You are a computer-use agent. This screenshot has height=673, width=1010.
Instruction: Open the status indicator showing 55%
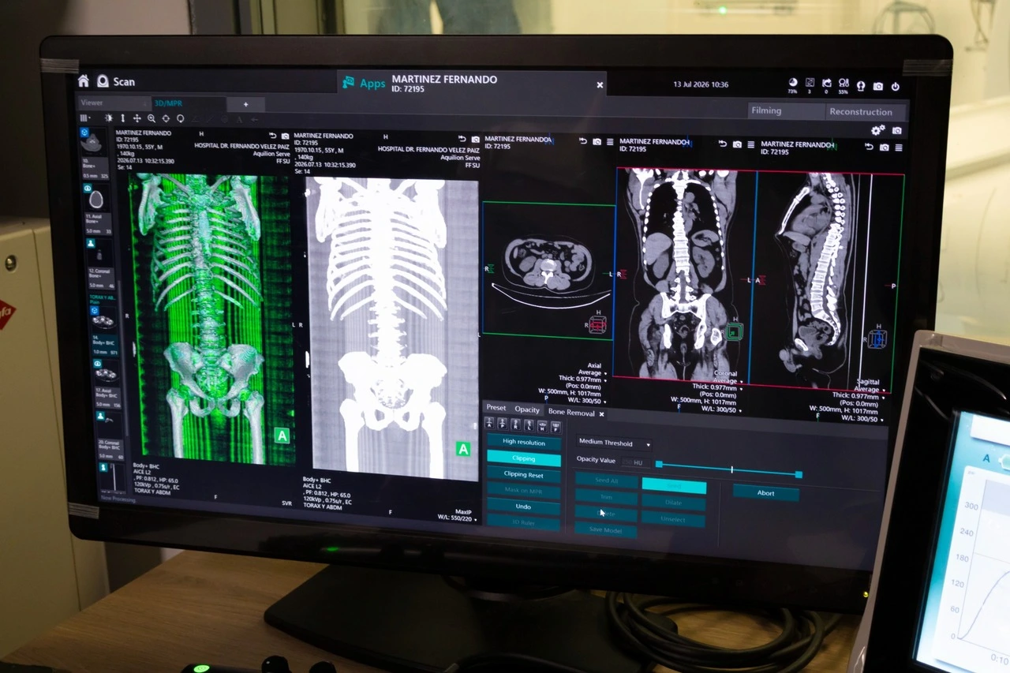[844, 85]
